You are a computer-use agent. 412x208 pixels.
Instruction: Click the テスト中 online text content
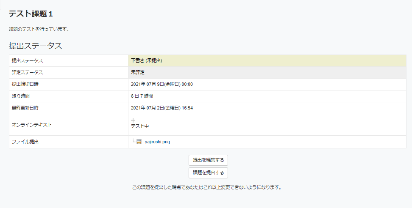[140, 126]
